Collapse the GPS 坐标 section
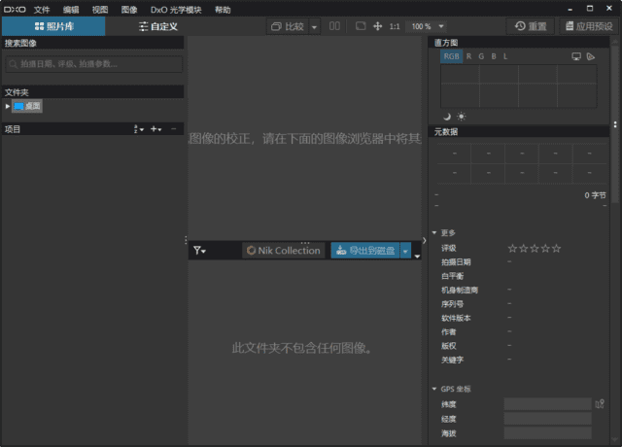Viewport: 622px width, 447px height. pyautogui.click(x=434, y=389)
